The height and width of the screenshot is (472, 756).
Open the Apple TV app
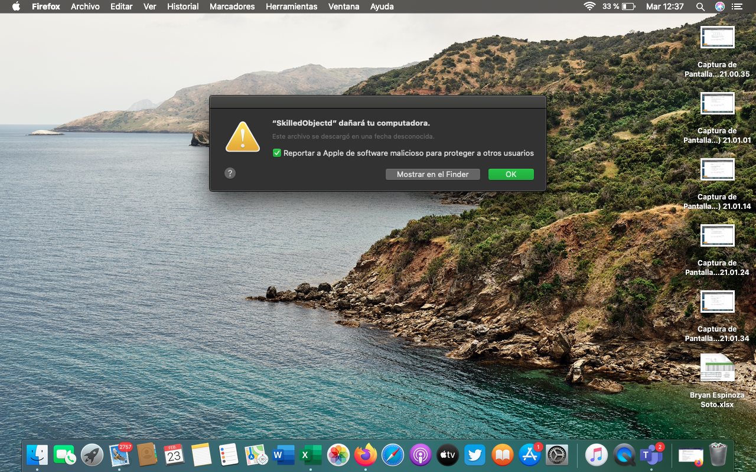pyautogui.click(x=448, y=455)
